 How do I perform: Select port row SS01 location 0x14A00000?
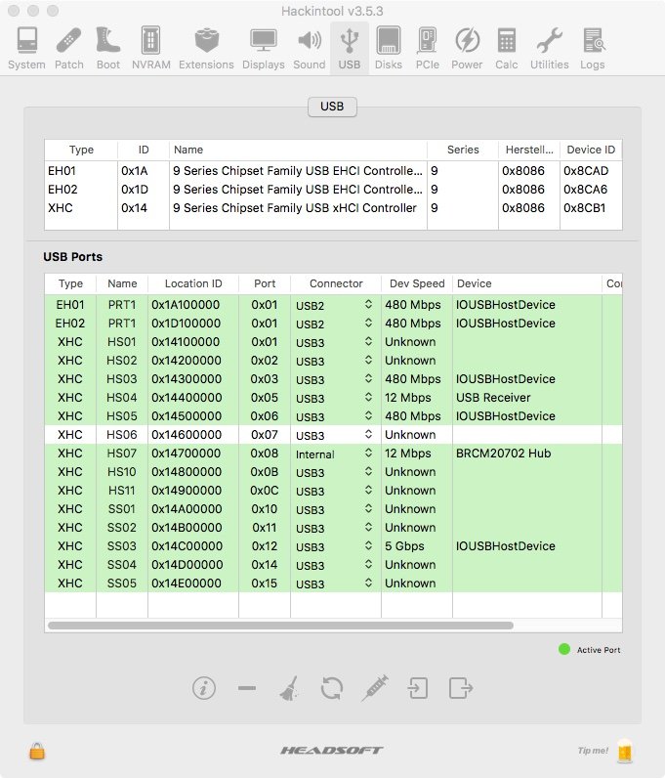click(x=333, y=508)
